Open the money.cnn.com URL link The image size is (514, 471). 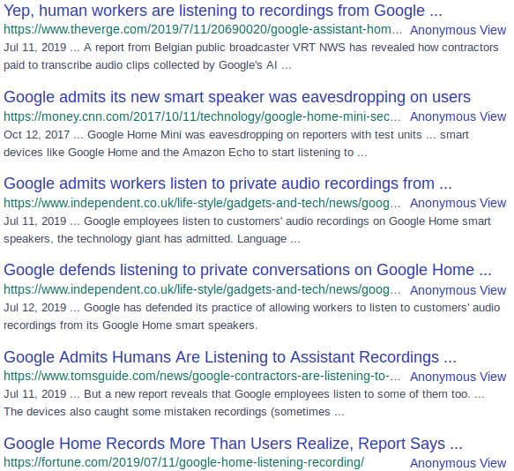[202, 116]
